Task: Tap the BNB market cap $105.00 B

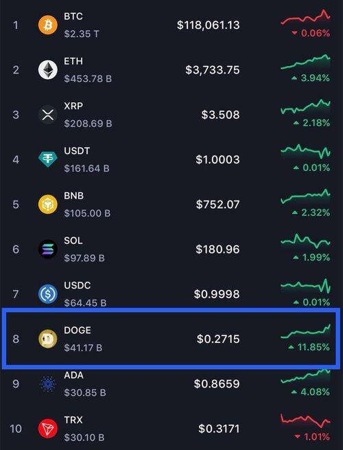Action: point(87,213)
